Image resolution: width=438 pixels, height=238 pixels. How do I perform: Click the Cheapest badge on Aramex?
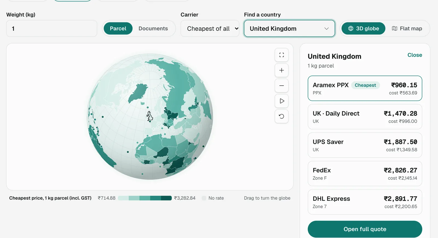(x=365, y=85)
